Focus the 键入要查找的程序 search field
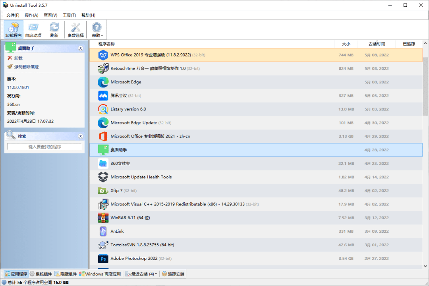This screenshot has height=286, width=429. point(44,147)
